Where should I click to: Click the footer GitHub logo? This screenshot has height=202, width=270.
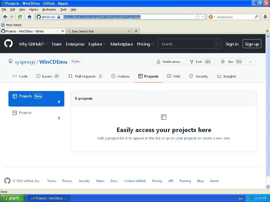click(x=7, y=181)
